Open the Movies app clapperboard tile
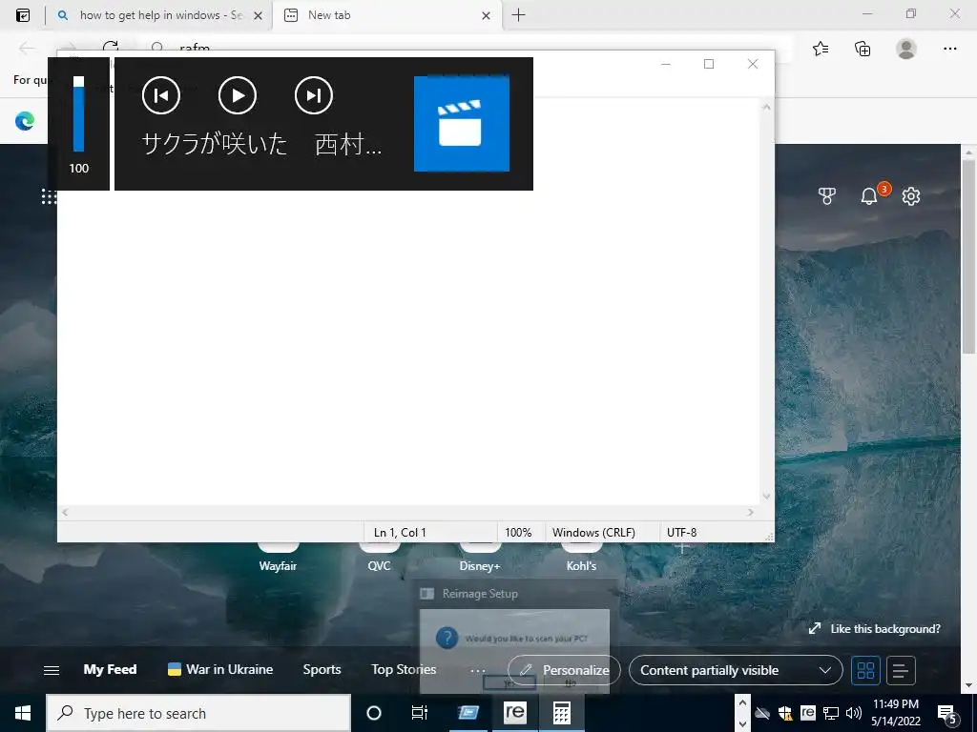 [x=462, y=124]
